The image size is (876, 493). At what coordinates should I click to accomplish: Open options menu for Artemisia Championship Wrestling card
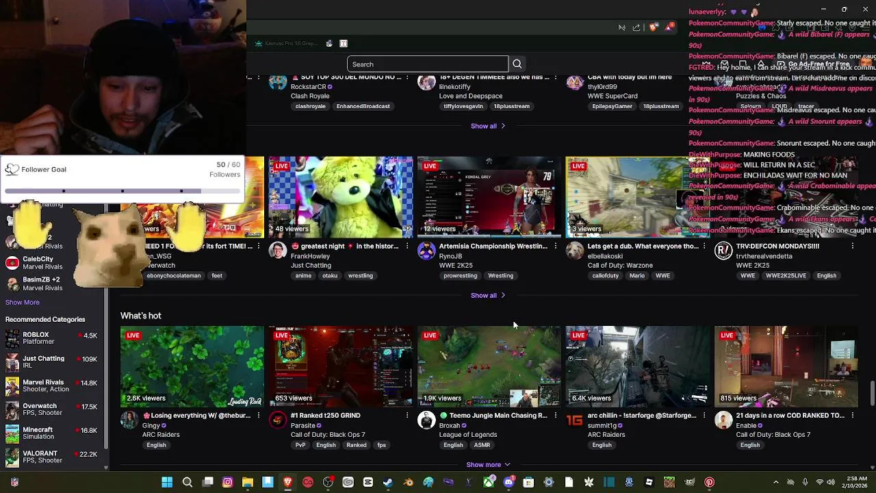coord(556,246)
